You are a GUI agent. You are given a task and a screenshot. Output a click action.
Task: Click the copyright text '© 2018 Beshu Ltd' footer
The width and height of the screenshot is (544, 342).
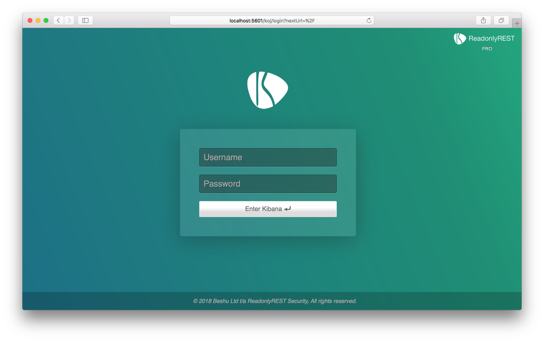click(275, 301)
